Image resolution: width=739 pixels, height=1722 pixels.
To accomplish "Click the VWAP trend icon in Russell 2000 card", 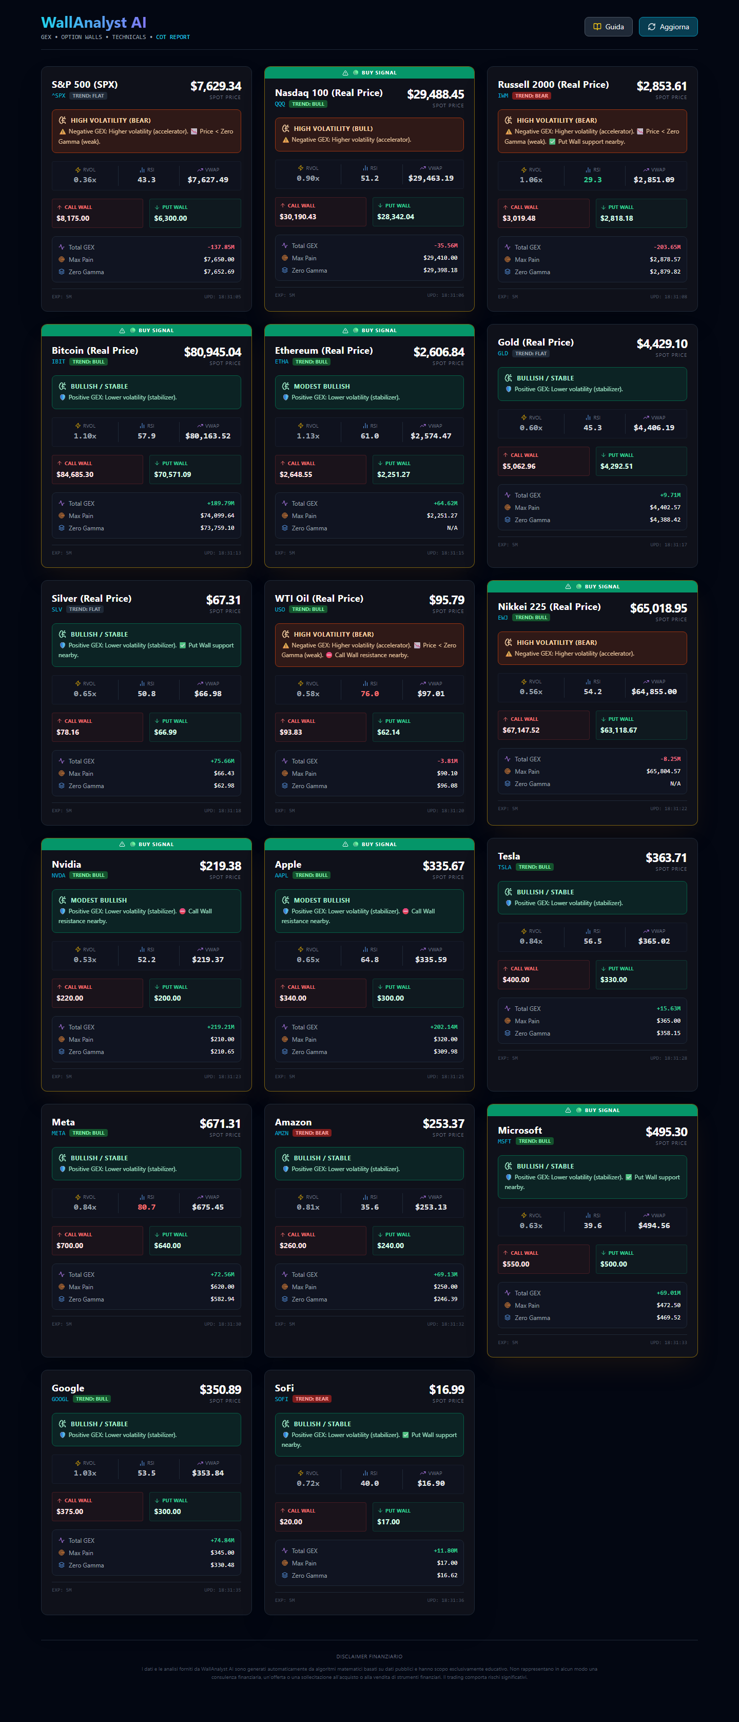I will 646,170.
